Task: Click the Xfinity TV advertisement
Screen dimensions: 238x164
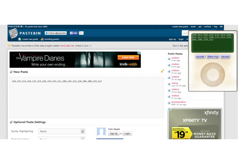Action: (195, 124)
